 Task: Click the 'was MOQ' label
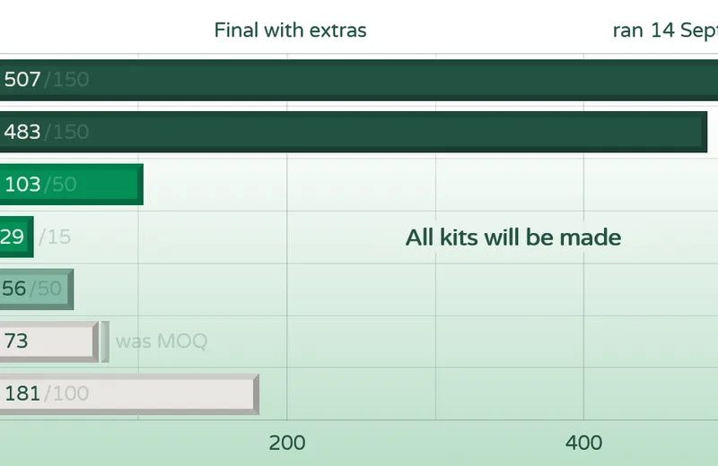click(x=162, y=341)
